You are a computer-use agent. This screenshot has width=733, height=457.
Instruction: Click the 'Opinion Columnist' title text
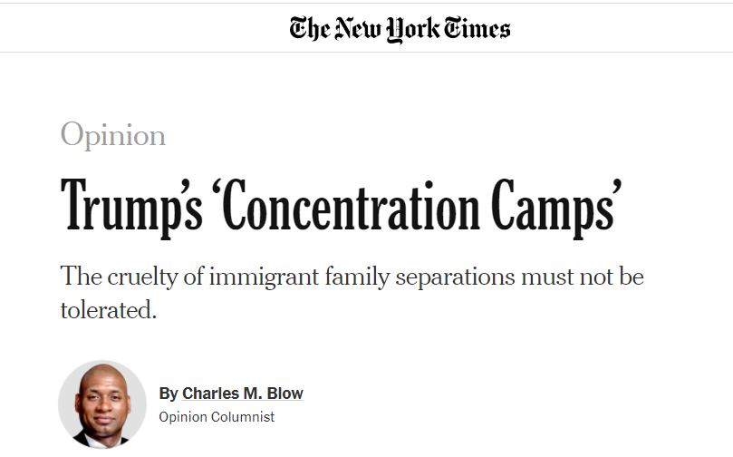tap(217, 417)
